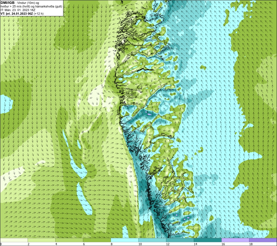The image size is (277, 246).
Task: Click the legend tick label "14"
Action: pyautogui.click(x=195, y=244)
